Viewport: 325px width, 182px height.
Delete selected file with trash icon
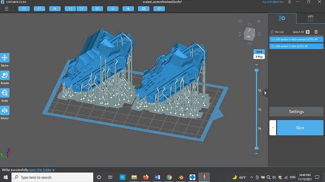[316, 32]
